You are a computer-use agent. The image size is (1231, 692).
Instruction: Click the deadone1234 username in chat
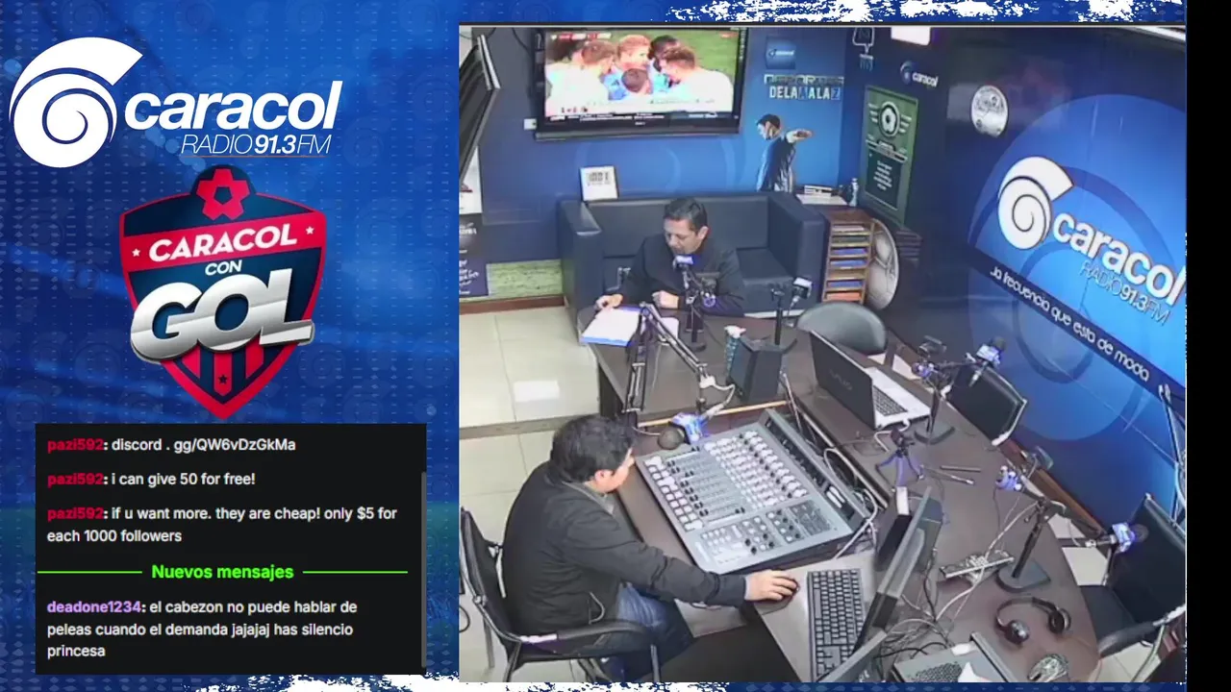(95, 607)
